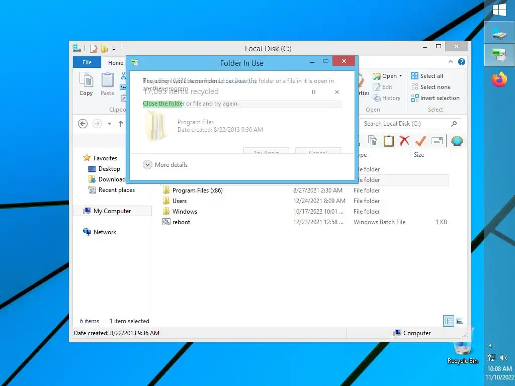
Task: Select Recent places in navigation pane
Action: click(x=112, y=190)
